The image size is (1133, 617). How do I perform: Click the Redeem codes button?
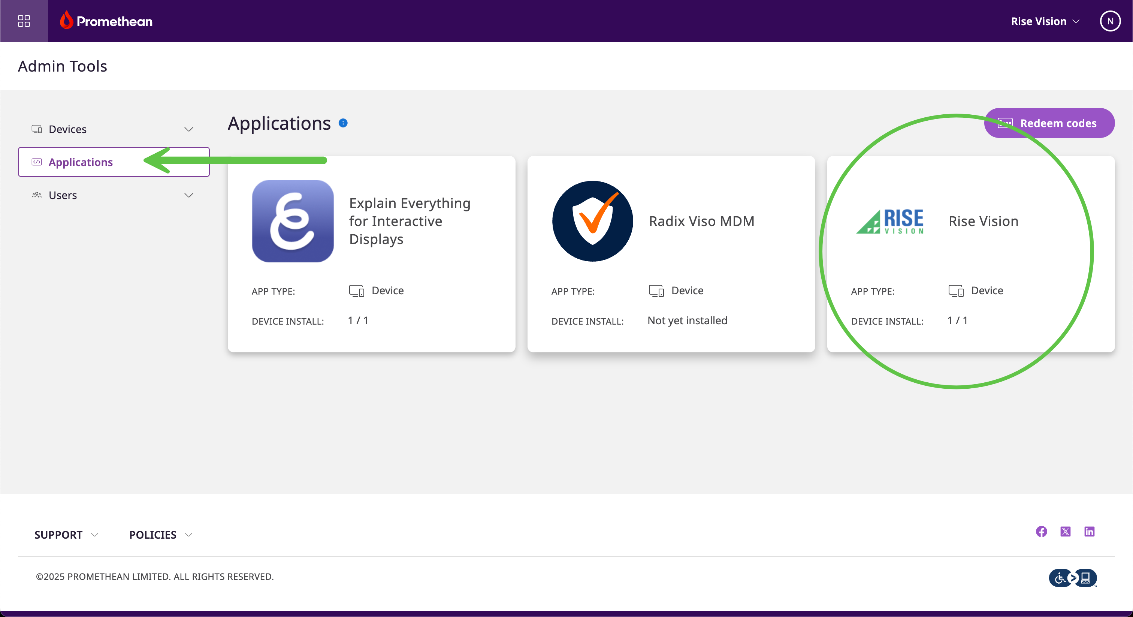[1049, 123]
